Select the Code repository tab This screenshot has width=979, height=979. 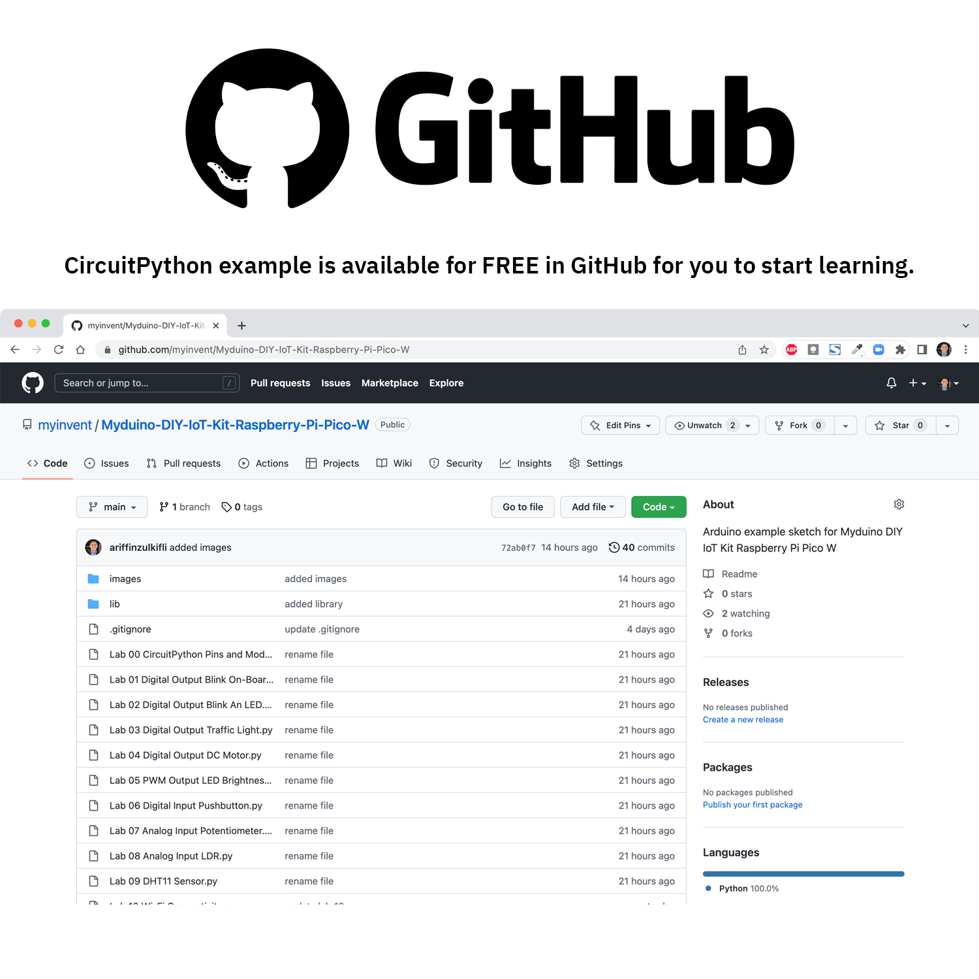(47, 463)
